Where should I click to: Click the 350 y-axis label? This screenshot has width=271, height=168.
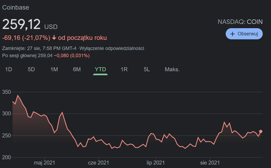point(6,92)
